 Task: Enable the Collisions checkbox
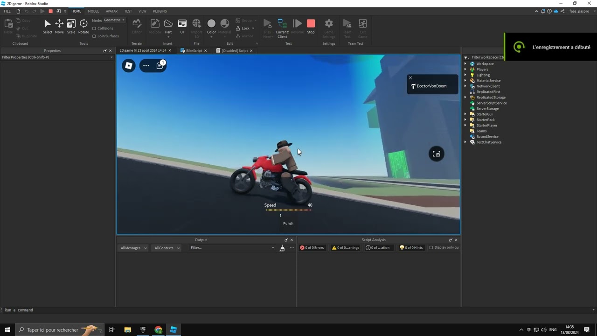click(x=94, y=28)
